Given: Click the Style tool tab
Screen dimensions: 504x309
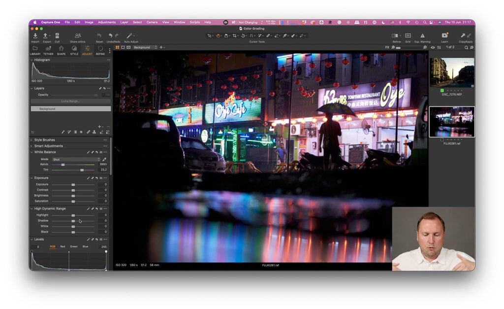Looking at the screenshot, I should pyautogui.click(x=74, y=50).
